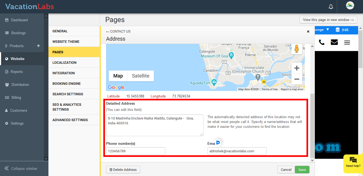Open the hamburger menu in preview
The image size is (363, 176).
point(347,43)
